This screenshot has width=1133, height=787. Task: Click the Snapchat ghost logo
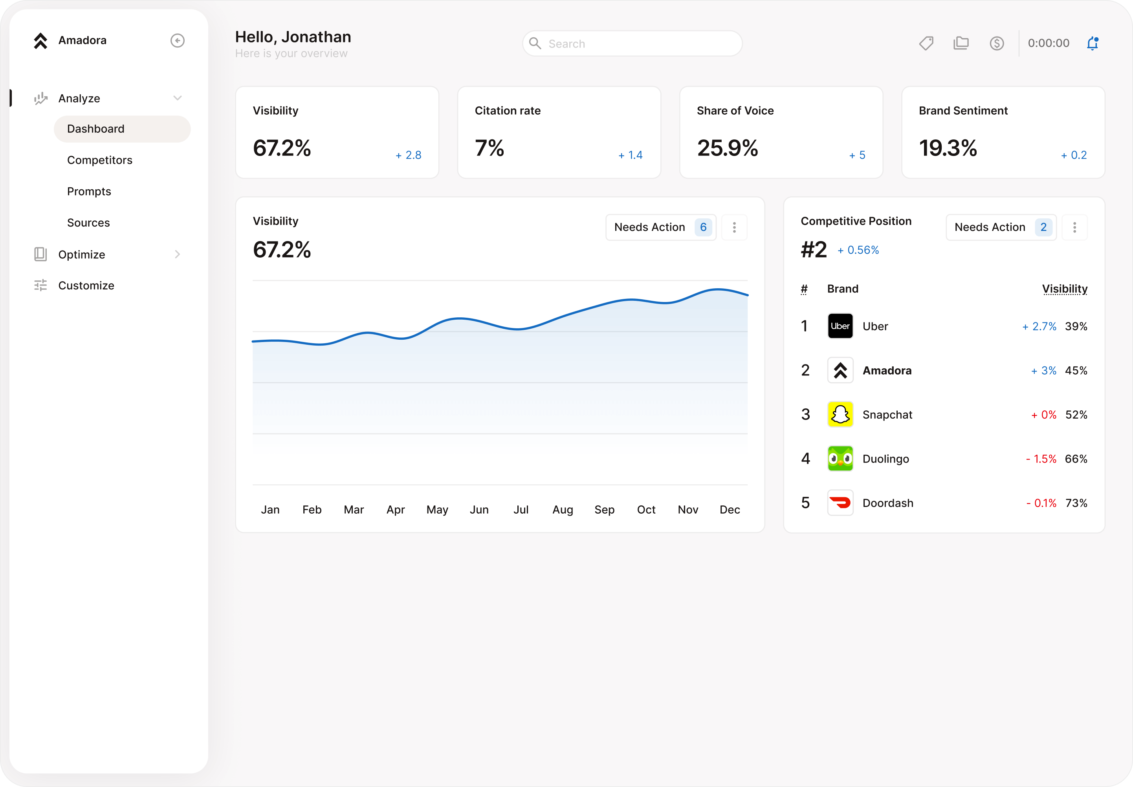840,415
